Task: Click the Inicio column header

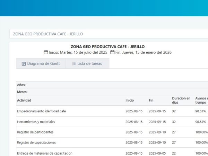Action: (129, 101)
